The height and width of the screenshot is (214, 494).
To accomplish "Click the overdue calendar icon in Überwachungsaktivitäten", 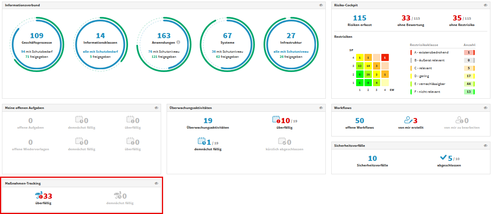I will coord(276,120).
